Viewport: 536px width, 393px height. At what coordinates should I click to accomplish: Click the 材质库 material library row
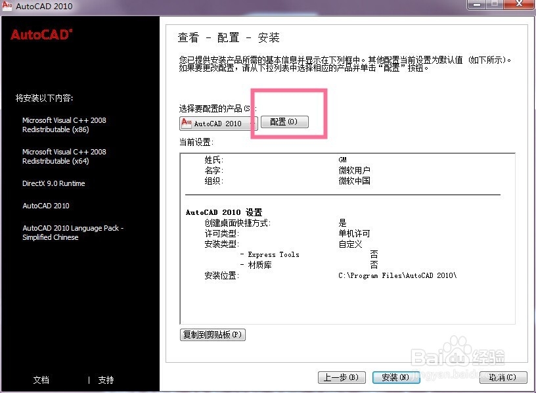click(x=309, y=265)
